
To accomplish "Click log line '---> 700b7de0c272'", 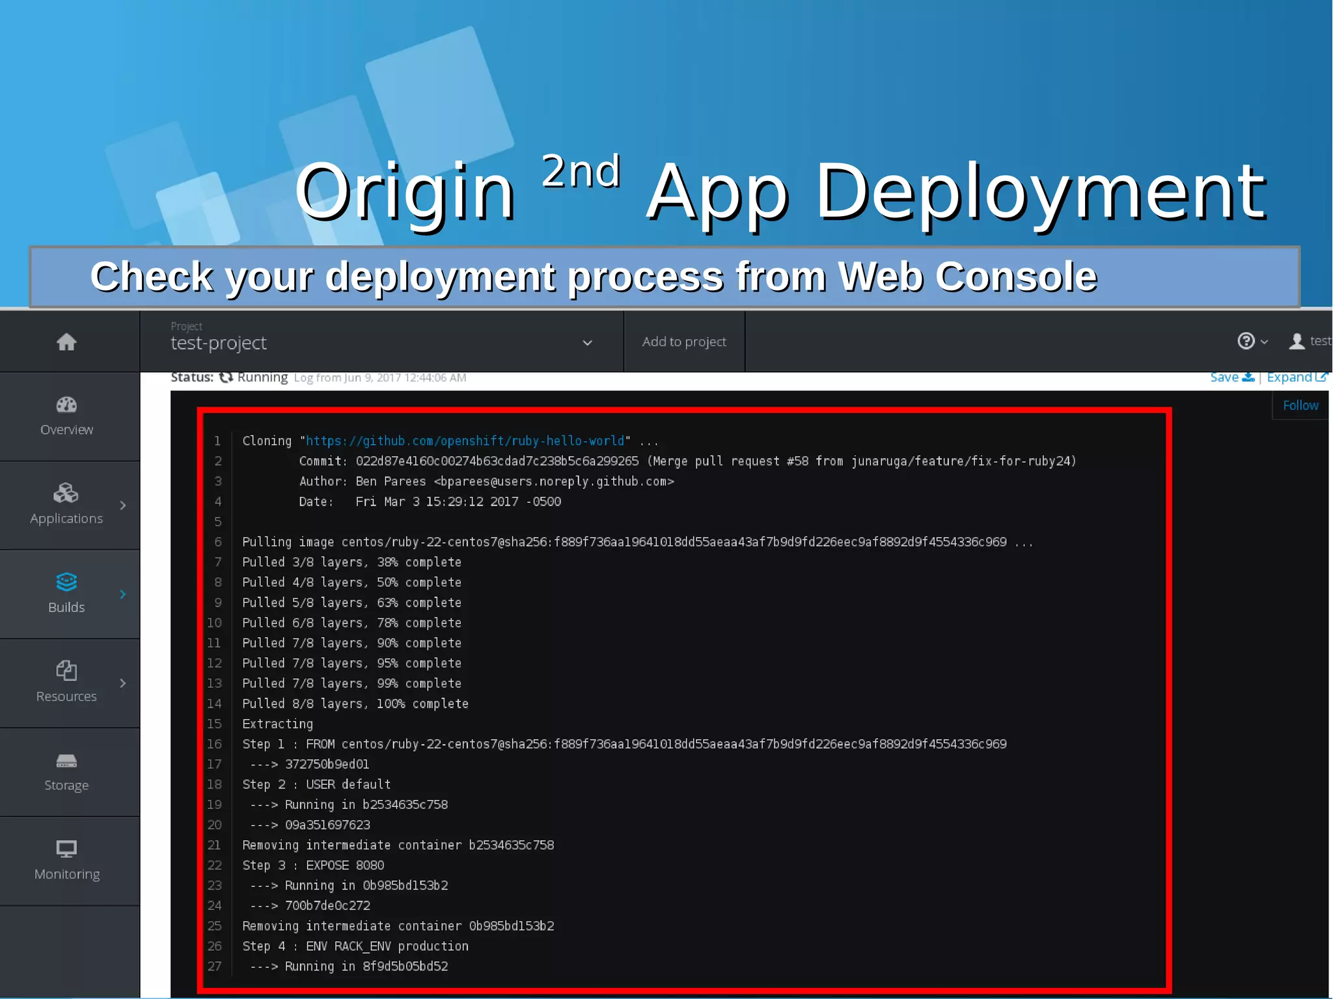I will point(310,905).
